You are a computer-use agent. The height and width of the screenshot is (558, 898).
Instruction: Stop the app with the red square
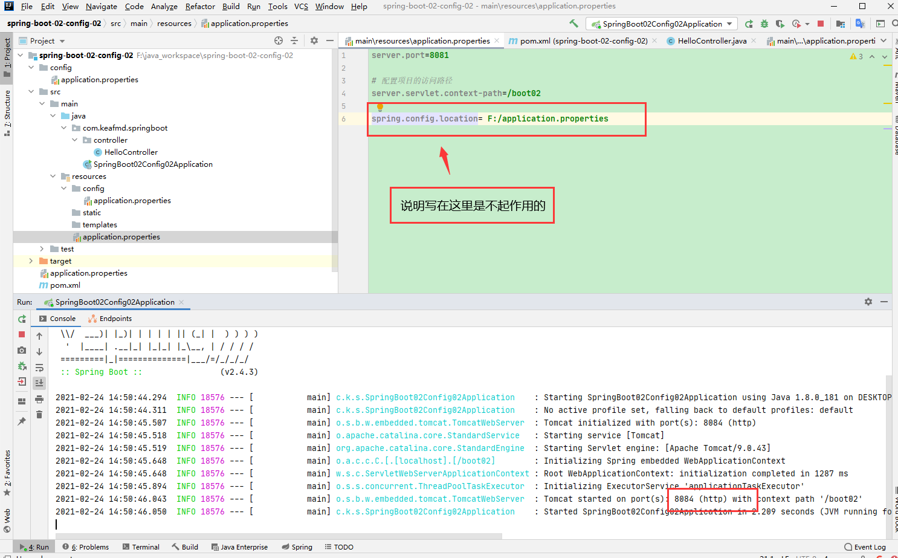point(821,23)
